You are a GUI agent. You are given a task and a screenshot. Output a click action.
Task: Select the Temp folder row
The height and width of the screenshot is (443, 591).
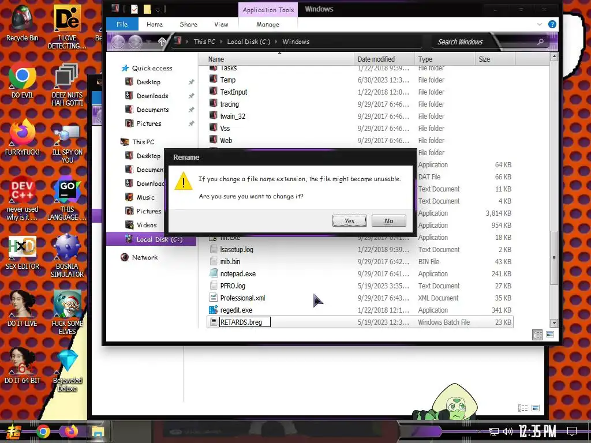(360, 80)
